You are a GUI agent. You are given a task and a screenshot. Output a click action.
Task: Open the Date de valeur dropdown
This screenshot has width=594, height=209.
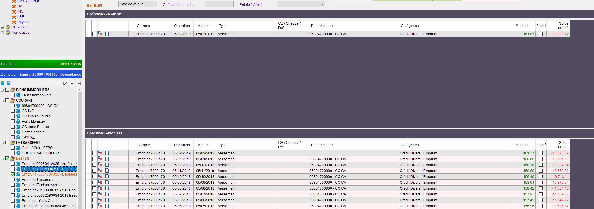click(x=138, y=4)
